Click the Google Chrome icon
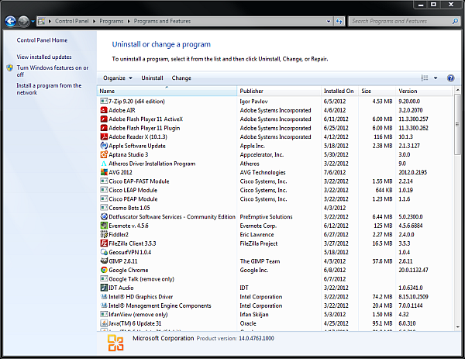Screen dimensions: 465x359 [x=104, y=270]
